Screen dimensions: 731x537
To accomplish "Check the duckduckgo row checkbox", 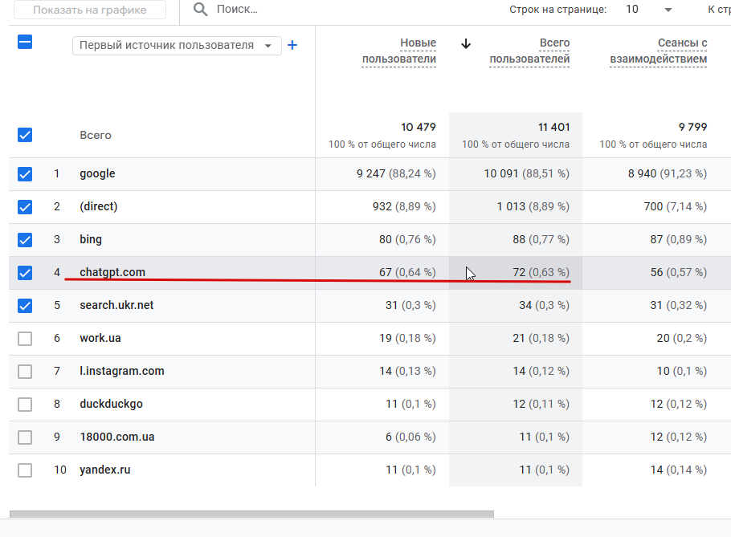I will click(25, 405).
